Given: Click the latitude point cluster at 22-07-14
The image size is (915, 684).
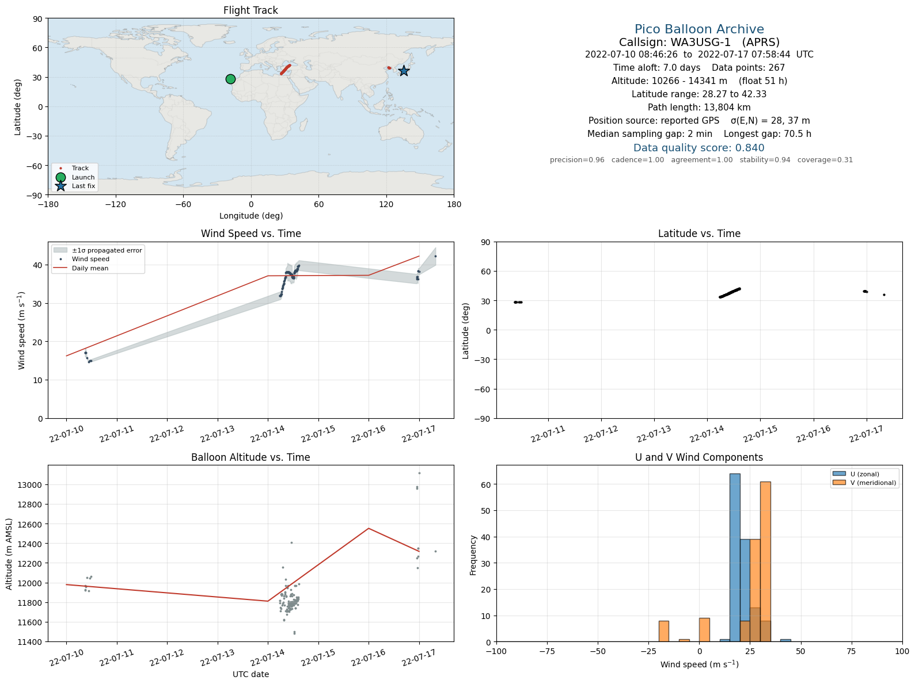Looking at the screenshot, I should [730, 293].
